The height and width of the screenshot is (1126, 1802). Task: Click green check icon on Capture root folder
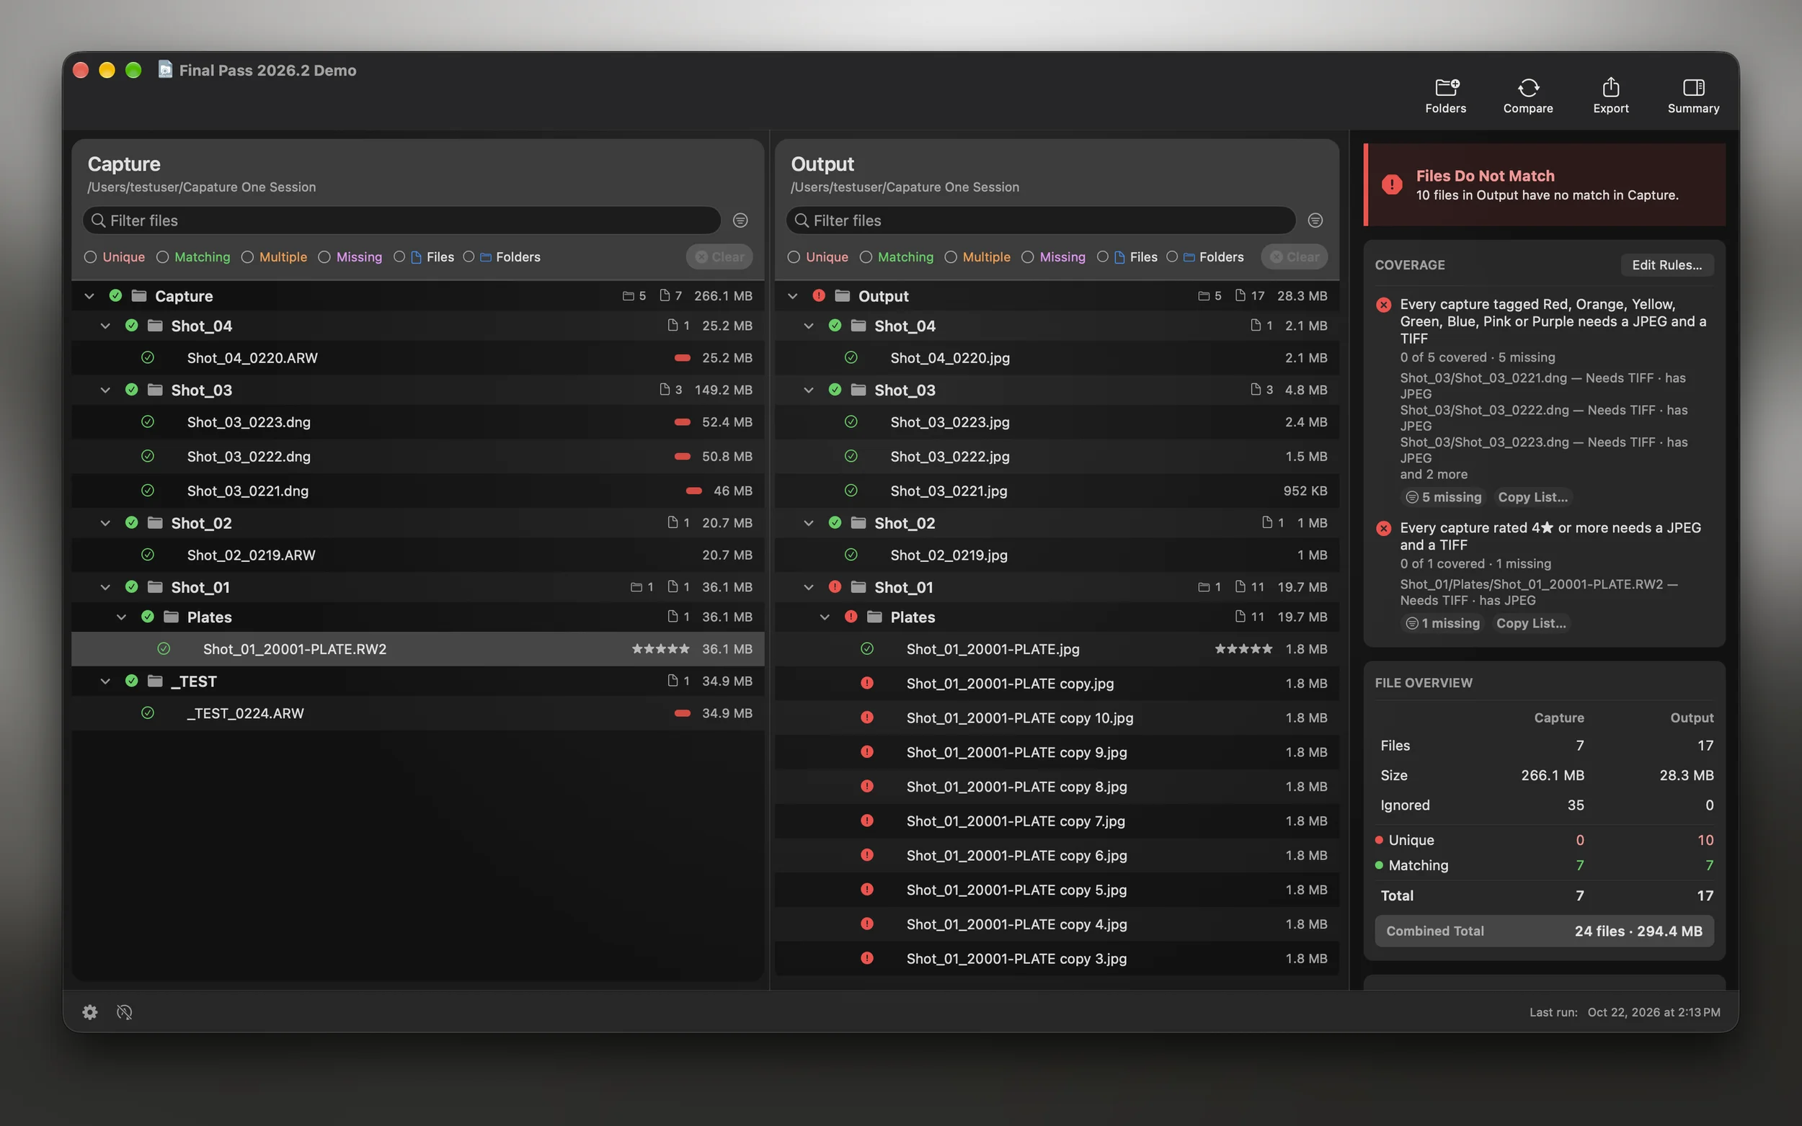[x=115, y=295]
